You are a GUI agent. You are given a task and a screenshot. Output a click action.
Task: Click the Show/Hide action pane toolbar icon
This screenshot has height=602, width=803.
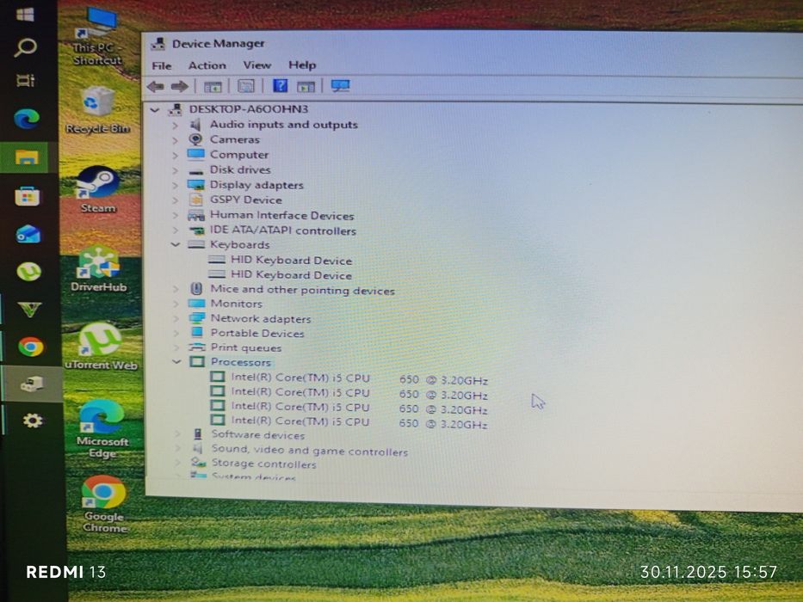(x=306, y=87)
